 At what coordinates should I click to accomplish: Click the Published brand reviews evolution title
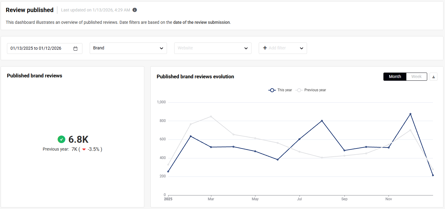coord(195,76)
